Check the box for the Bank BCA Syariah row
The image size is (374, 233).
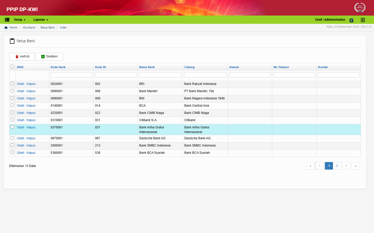[12, 152]
